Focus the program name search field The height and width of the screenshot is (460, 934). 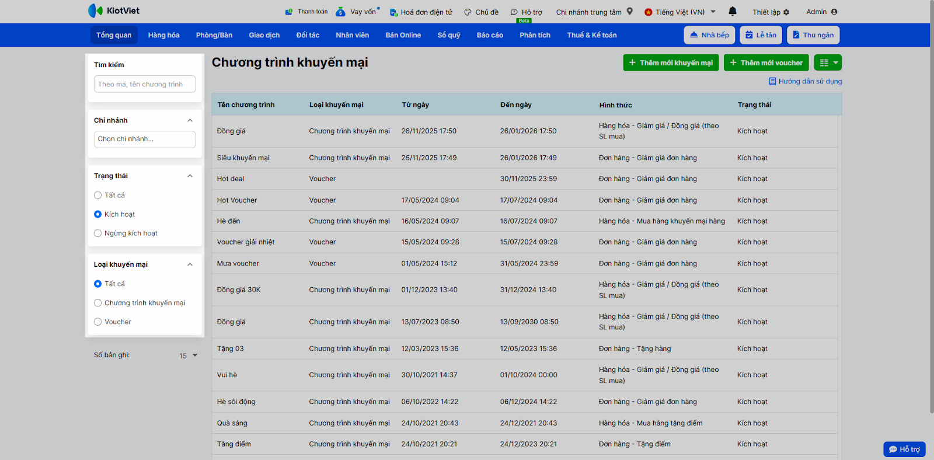145,84
